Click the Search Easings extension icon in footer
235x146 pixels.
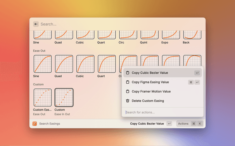pos(35,124)
